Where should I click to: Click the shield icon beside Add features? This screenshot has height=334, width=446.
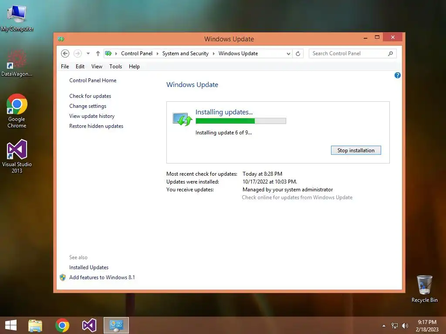[x=63, y=277]
